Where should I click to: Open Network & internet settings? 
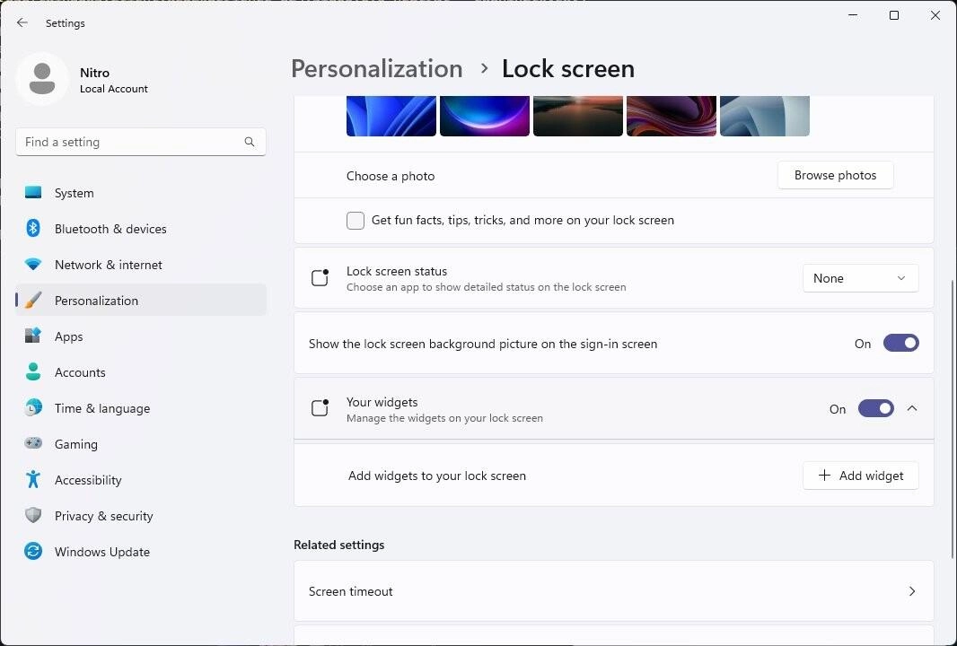click(x=108, y=265)
